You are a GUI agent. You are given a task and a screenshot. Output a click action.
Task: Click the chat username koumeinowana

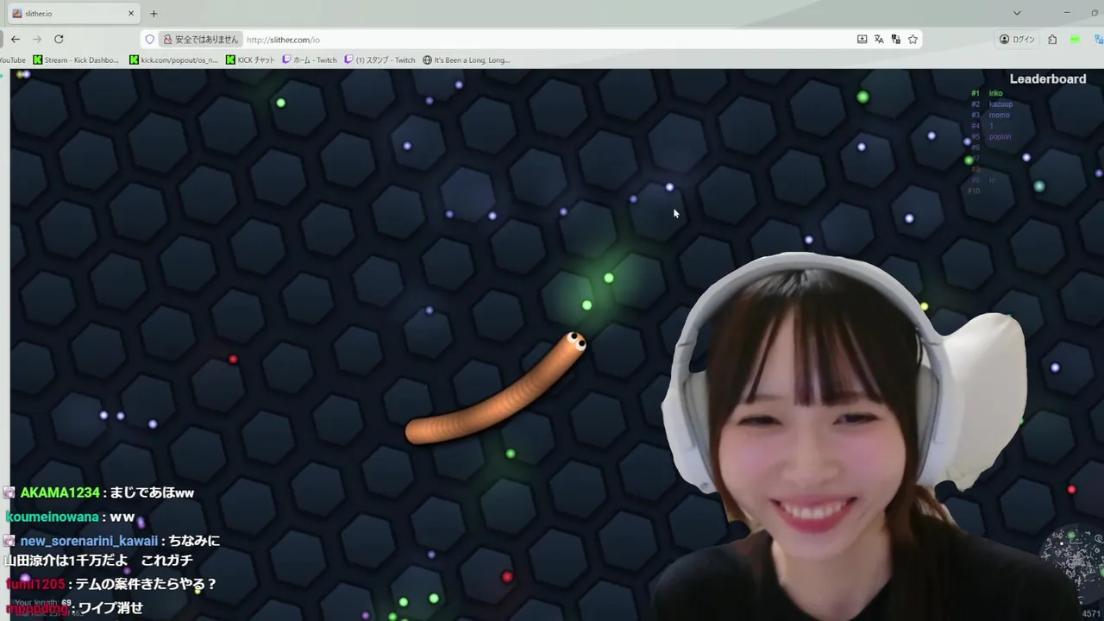tap(52, 517)
